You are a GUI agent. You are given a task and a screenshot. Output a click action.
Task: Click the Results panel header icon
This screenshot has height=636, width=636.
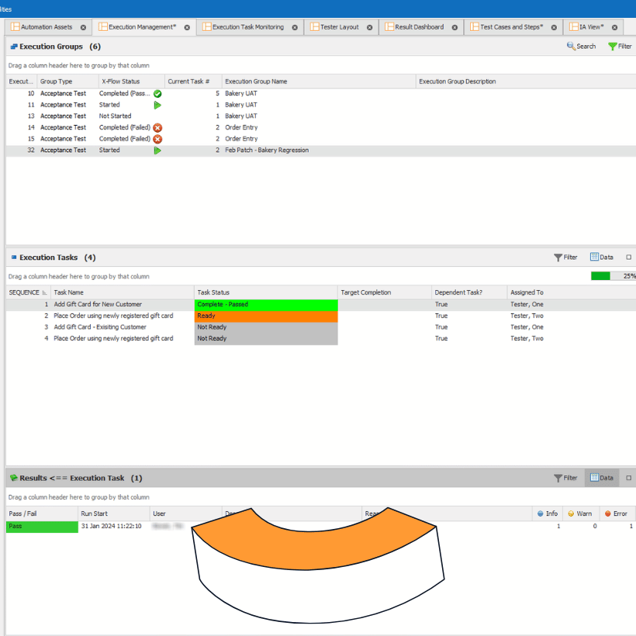click(14, 478)
